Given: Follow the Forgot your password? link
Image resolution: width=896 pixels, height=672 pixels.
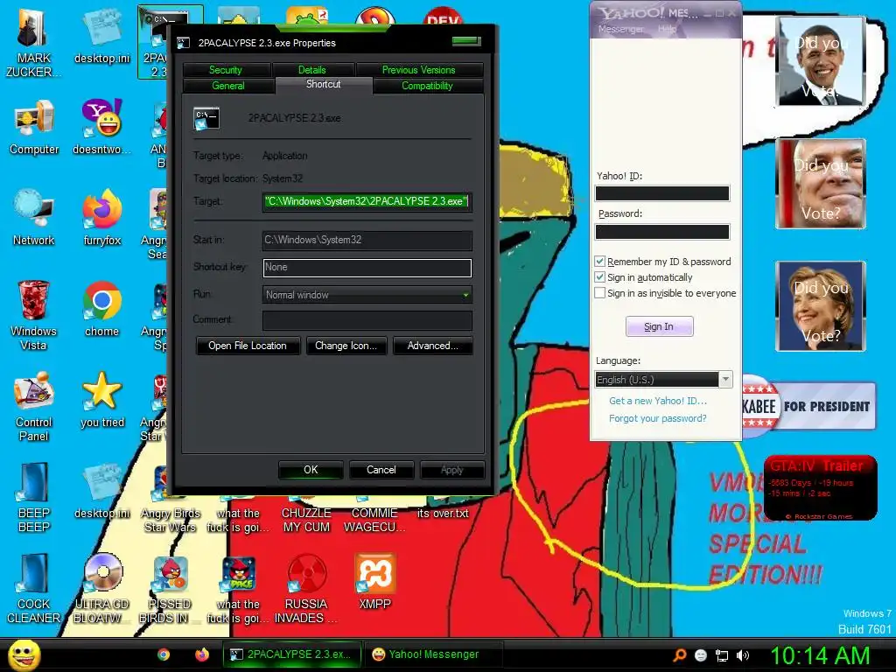Looking at the screenshot, I should coord(658,418).
